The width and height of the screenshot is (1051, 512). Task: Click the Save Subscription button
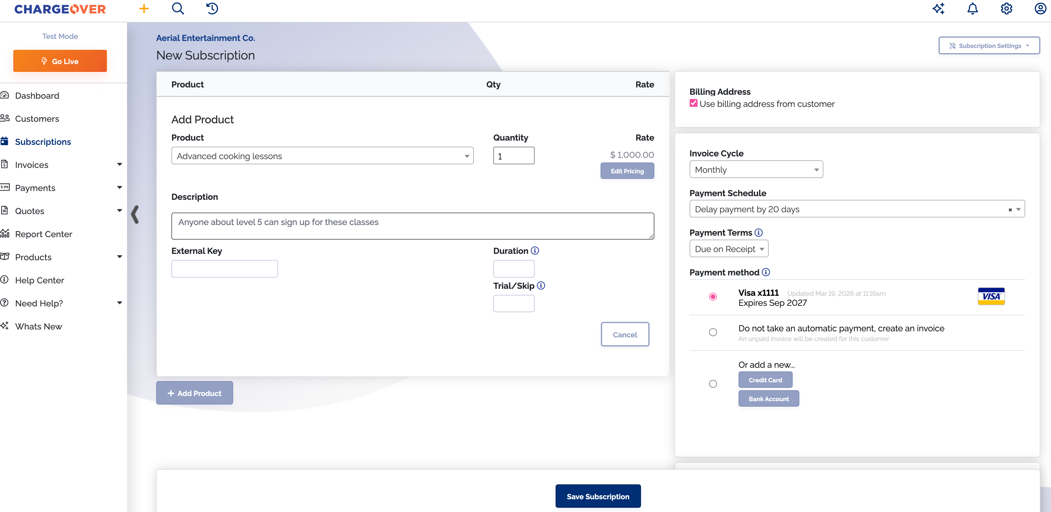[598, 496]
